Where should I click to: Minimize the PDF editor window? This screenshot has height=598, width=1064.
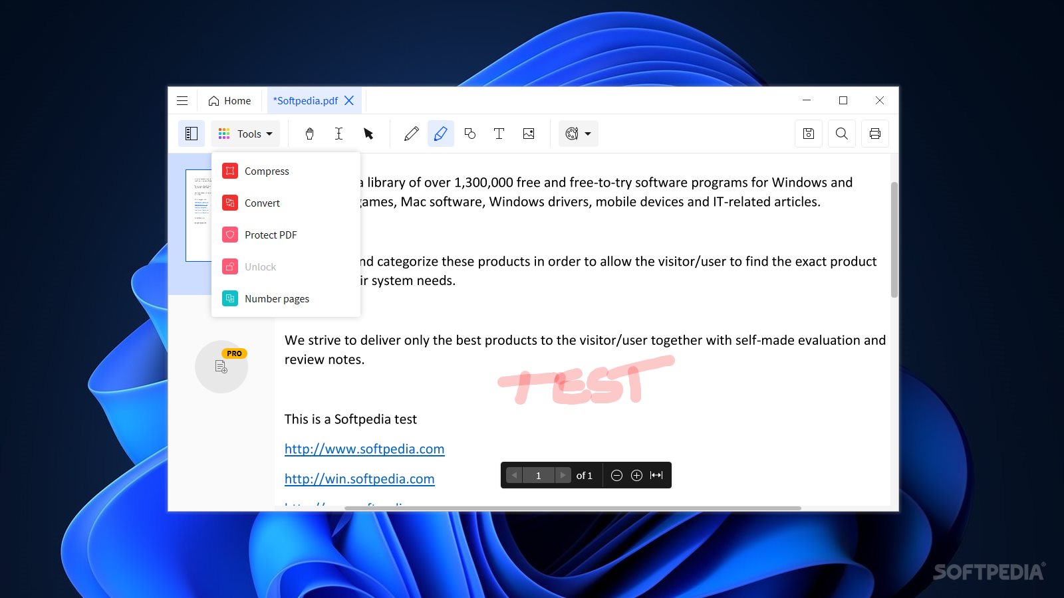coord(807,100)
